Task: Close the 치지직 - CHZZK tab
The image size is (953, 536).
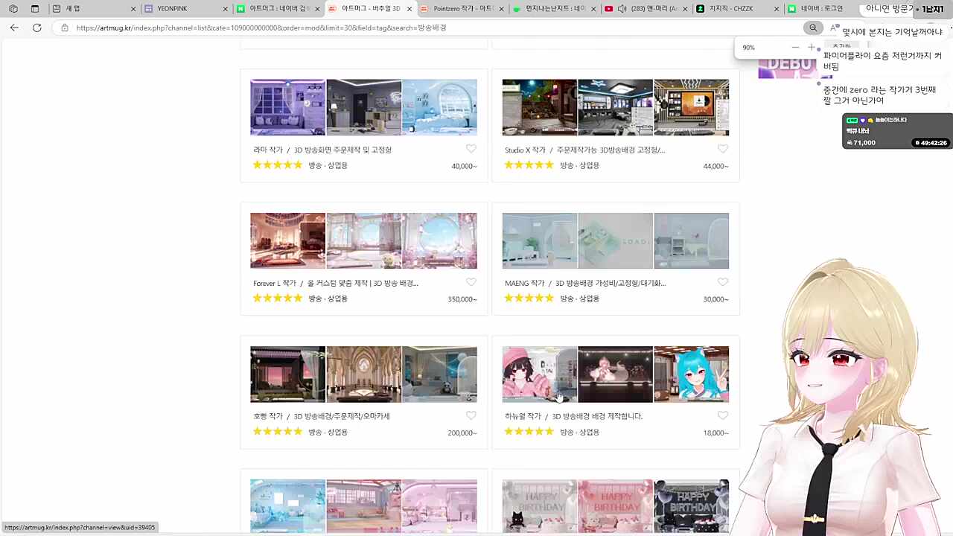Action: 777,9
